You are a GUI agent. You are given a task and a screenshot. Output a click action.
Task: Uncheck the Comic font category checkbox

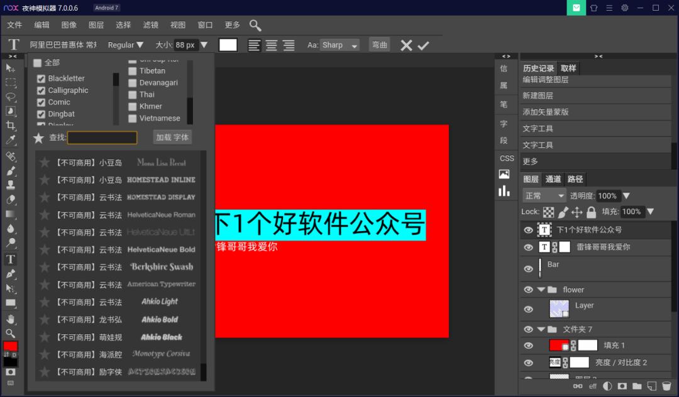coord(40,102)
